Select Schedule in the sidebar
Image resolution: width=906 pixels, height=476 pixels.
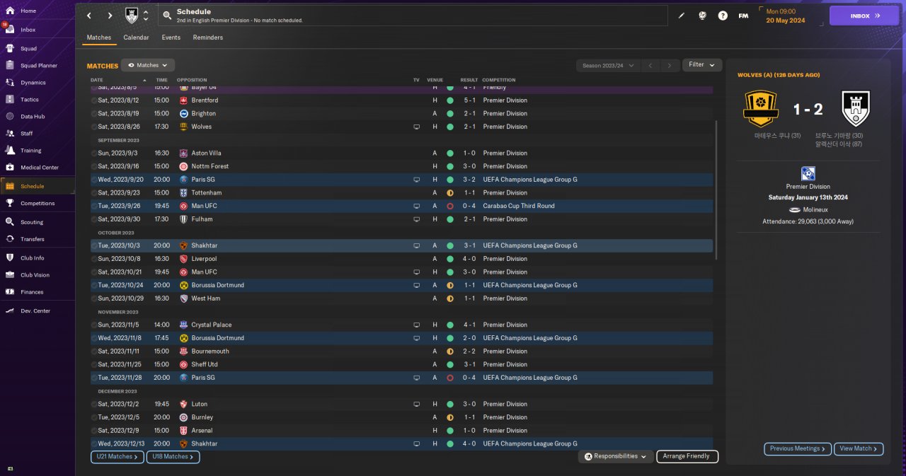click(38, 186)
